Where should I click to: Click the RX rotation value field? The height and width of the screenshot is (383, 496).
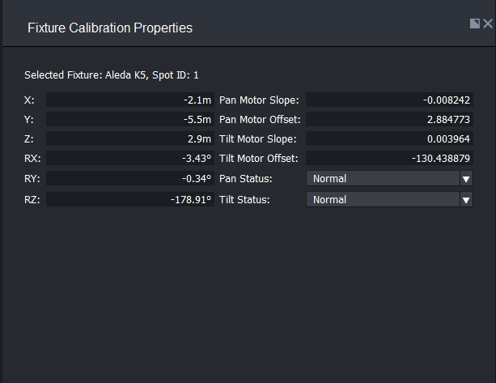130,159
